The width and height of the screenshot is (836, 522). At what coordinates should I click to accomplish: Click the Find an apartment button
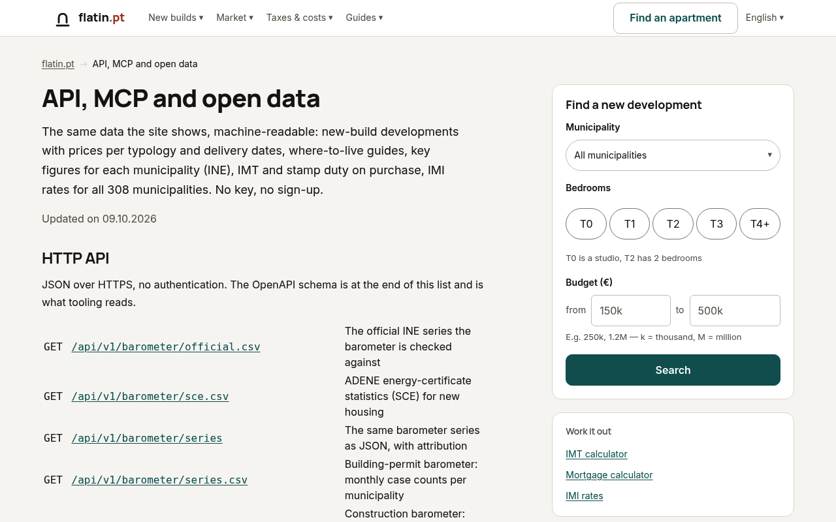(x=675, y=18)
